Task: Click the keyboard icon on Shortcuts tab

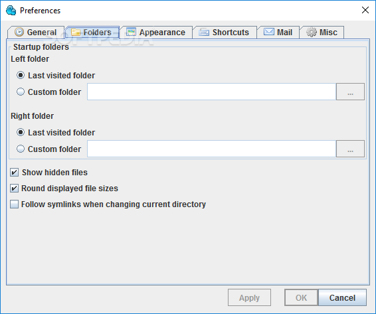Action: (x=204, y=32)
